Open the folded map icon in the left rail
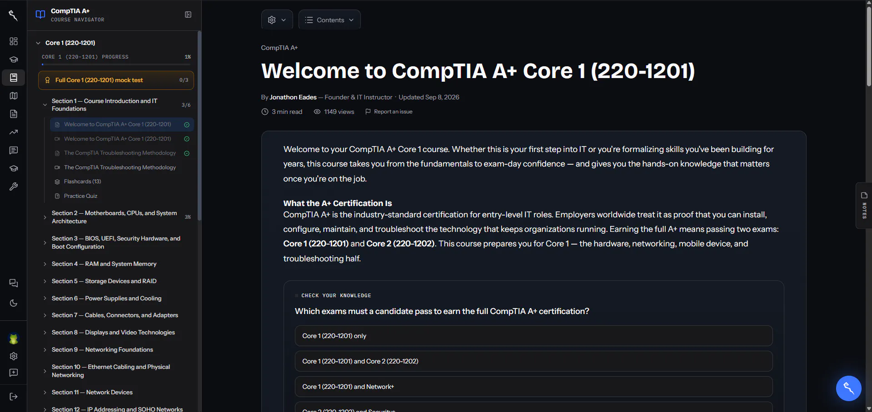Viewport: 872px width, 412px height. (14, 96)
